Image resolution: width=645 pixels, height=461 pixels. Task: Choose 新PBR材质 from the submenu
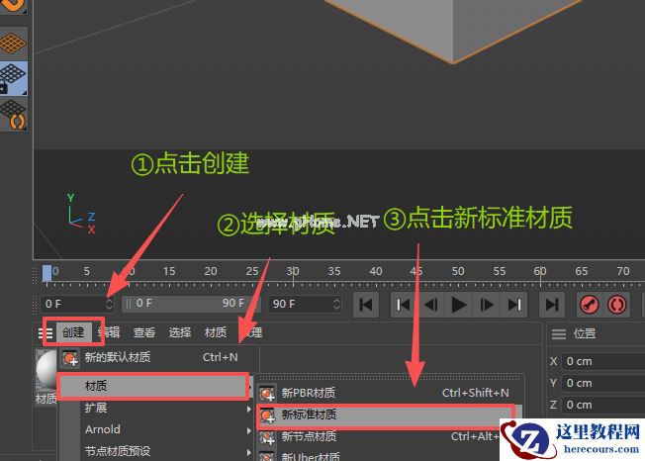tap(389, 393)
